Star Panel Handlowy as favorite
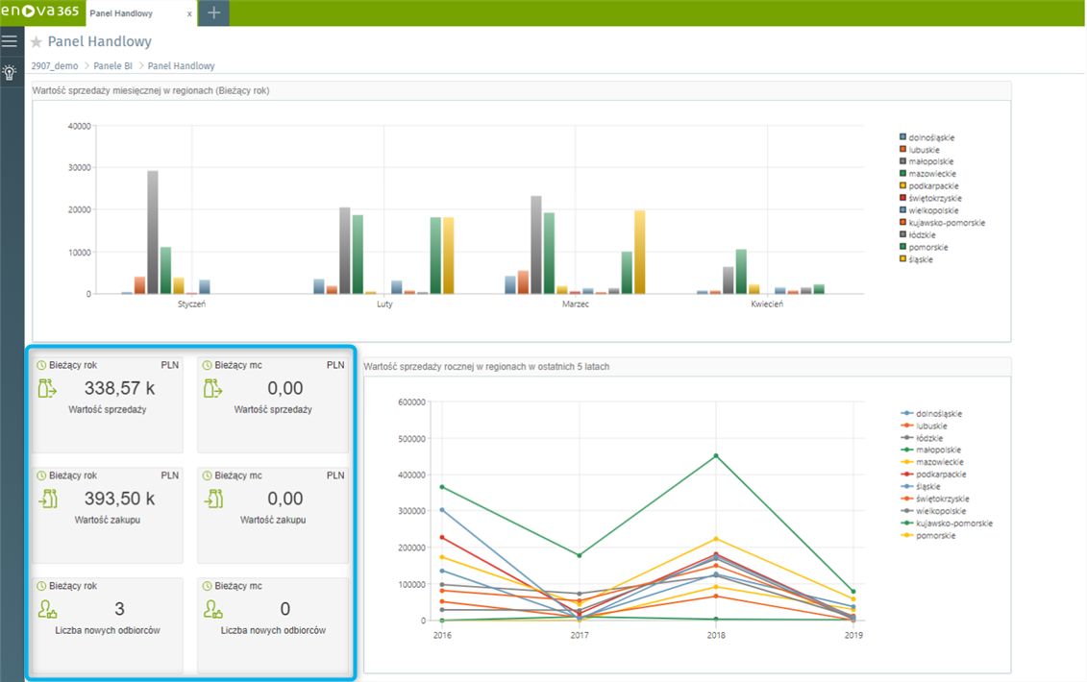 [37, 42]
